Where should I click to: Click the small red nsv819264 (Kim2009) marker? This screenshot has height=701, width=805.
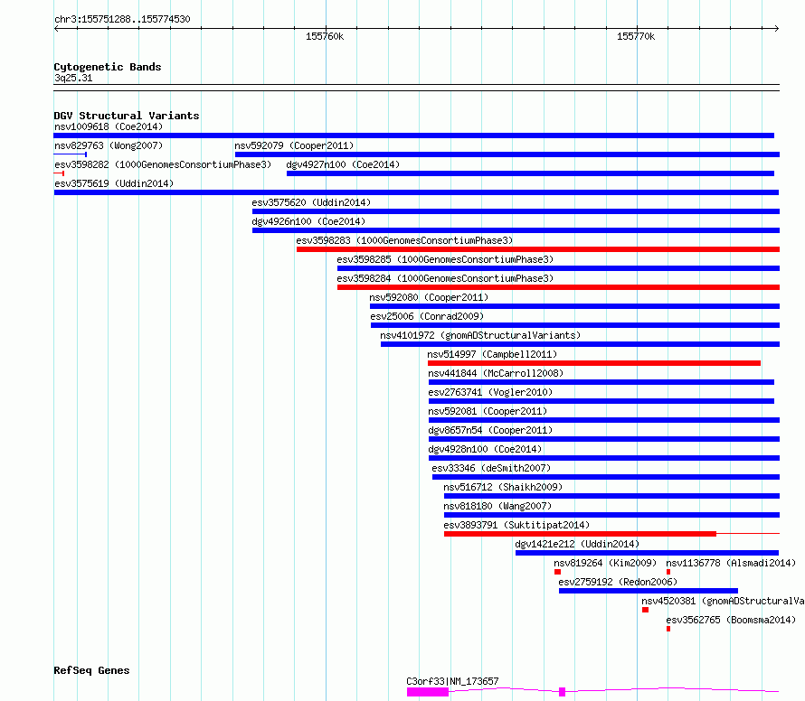(x=557, y=572)
